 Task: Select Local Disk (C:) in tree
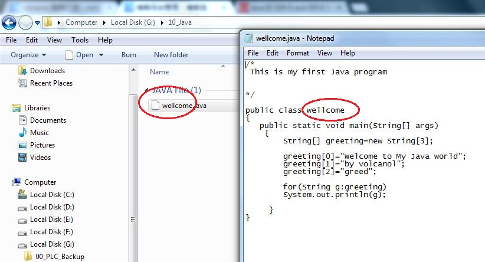[x=52, y=195]
